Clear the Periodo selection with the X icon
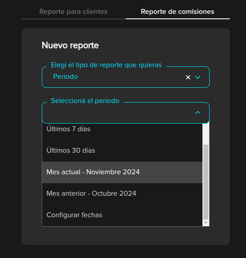Image resolution: width=246 pixels, height=258 pixels. 188,77
